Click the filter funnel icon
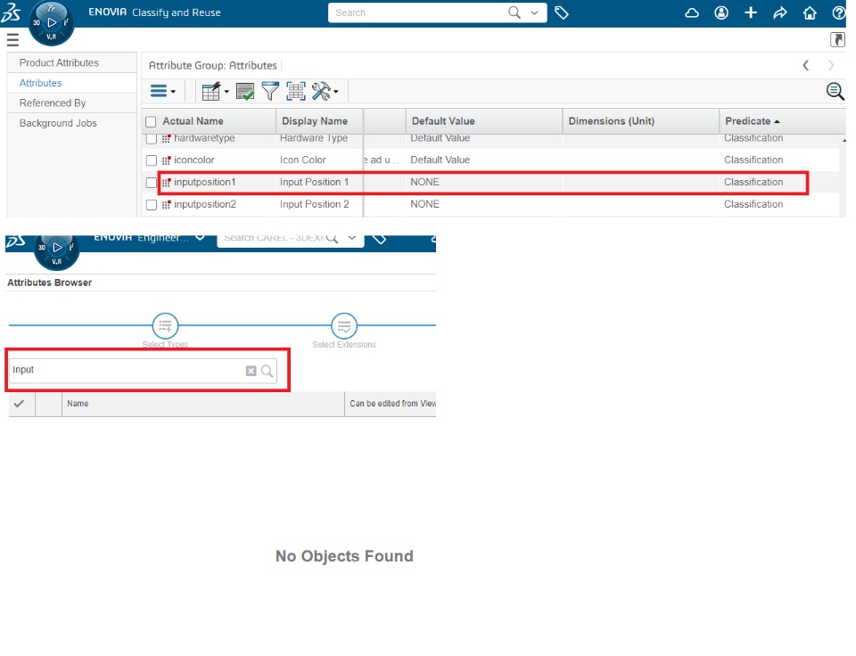The image size is (856, 656). (x=270, y=91)
